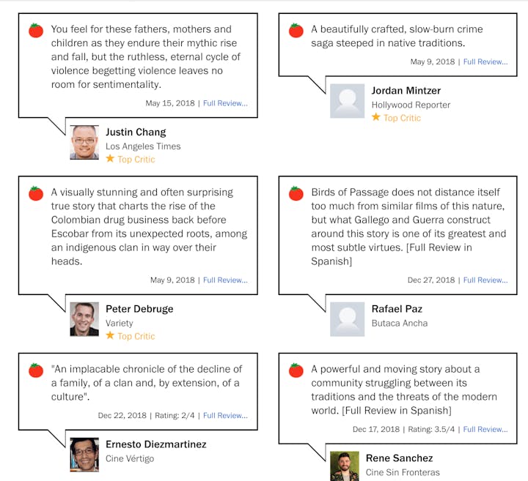The height and width of the screenshot is (481, 528).
Task: Click the tomato icon on Rene Sanchez's review
Action: 296,370
